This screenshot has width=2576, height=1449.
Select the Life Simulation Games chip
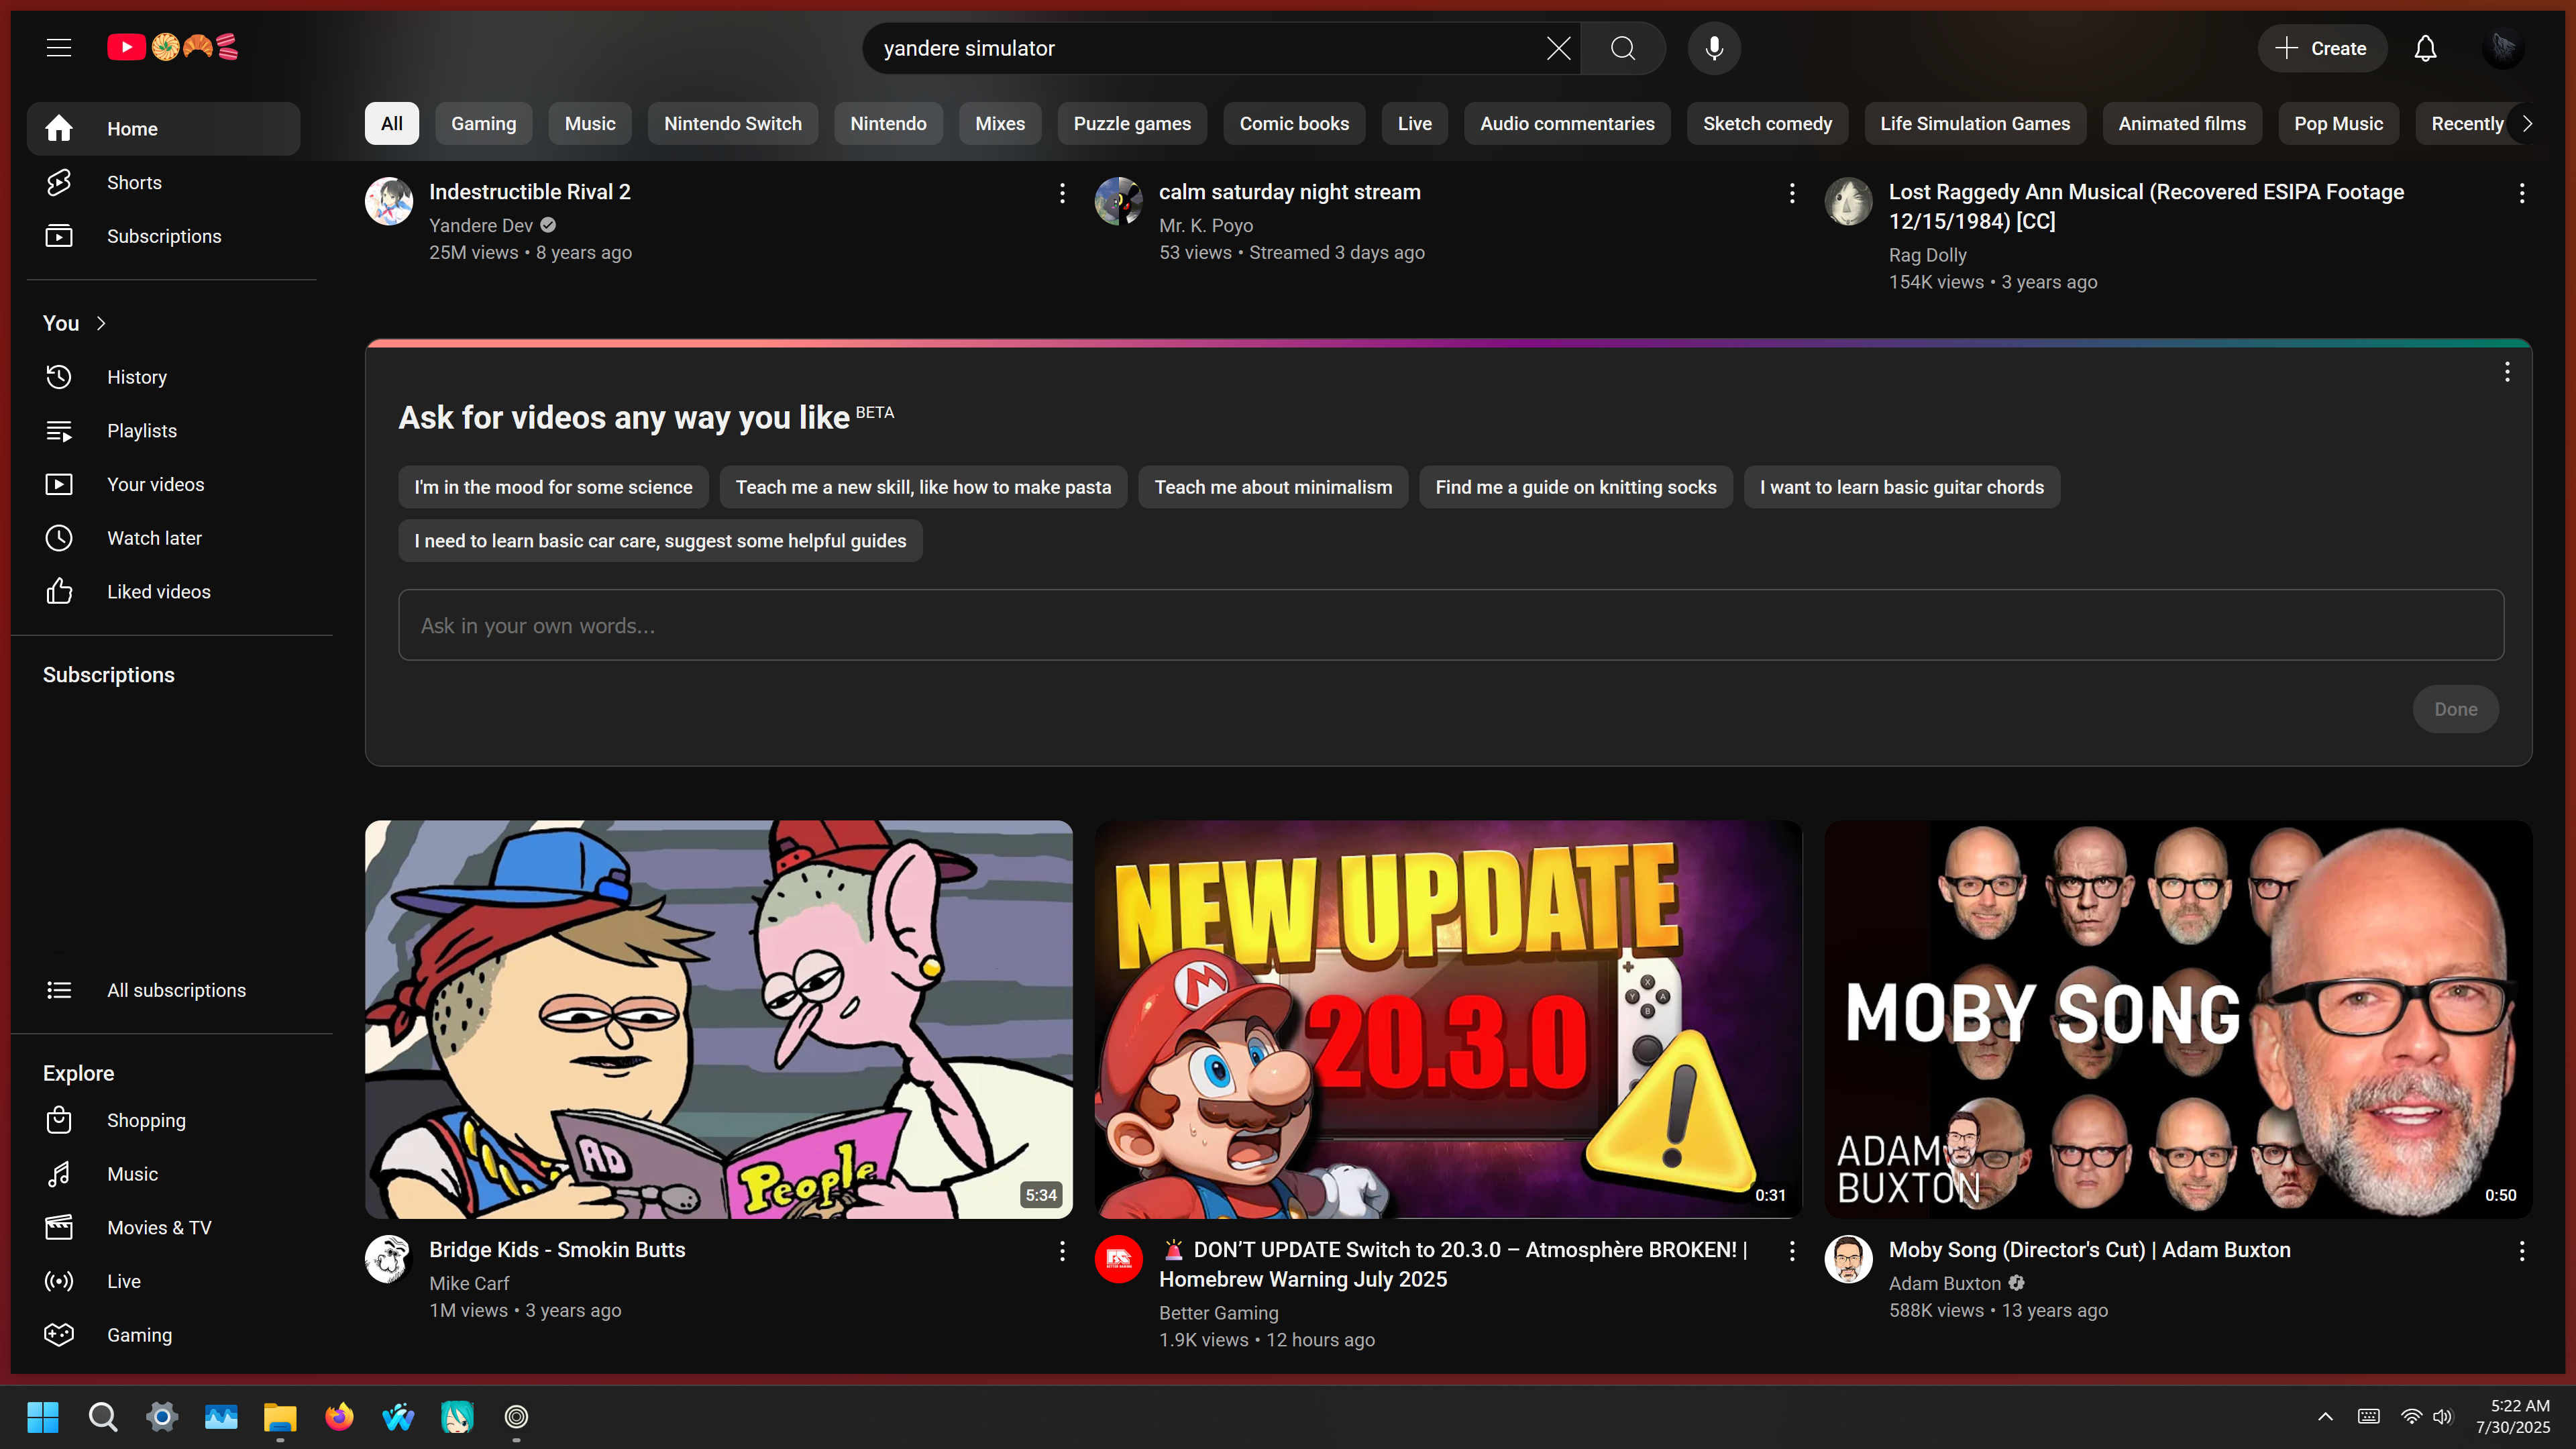1975,124
